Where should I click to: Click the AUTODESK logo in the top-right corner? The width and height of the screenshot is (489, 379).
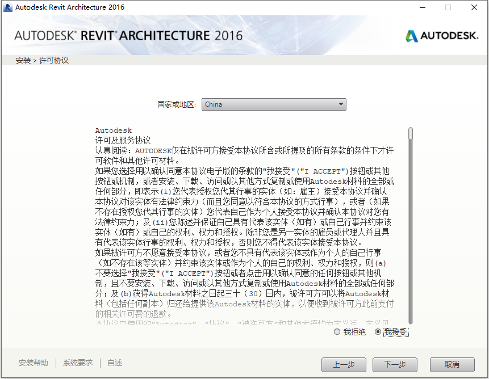(442, 35)
